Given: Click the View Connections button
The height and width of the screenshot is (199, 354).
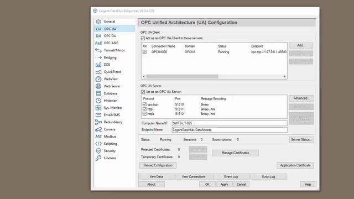Looking at the screenshot, I should [194, 177].
